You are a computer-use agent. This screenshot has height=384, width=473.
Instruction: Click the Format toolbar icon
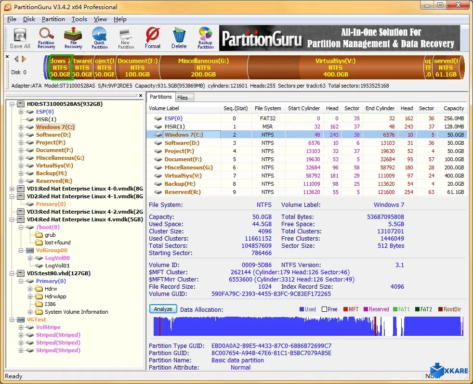[x=153, y=38]
